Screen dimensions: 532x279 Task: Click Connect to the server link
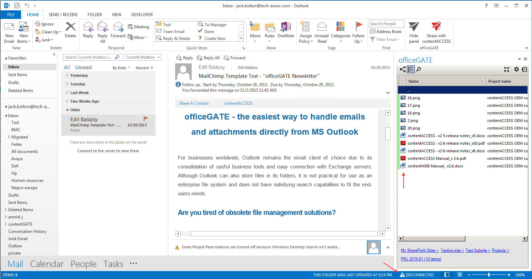coord(108,151)
